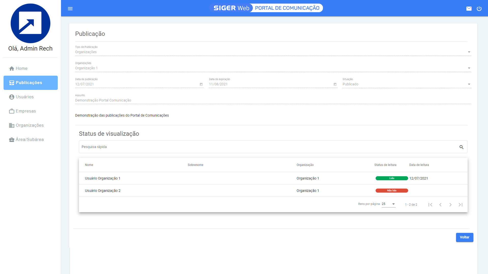Change the items per page selector
Screen dimensions: 488x274
389,204
